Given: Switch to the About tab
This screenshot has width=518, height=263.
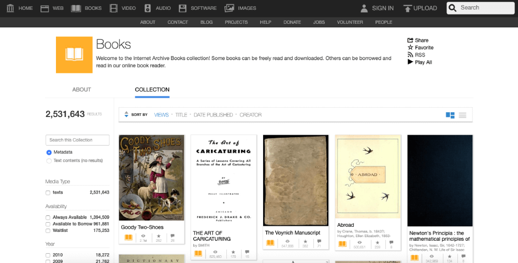Looking at the screenshot, I should (x=81, y=90).
